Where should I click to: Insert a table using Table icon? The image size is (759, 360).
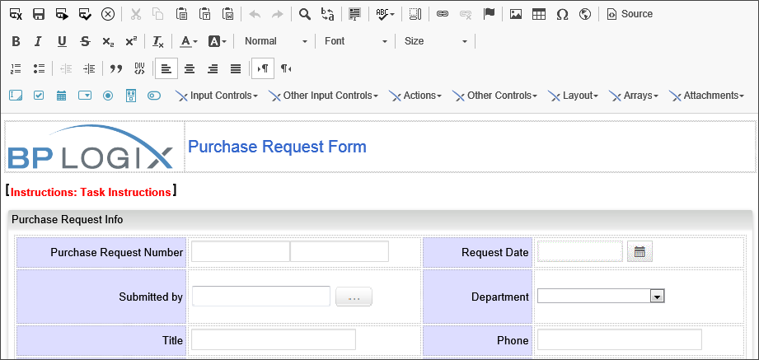(539, 14)
